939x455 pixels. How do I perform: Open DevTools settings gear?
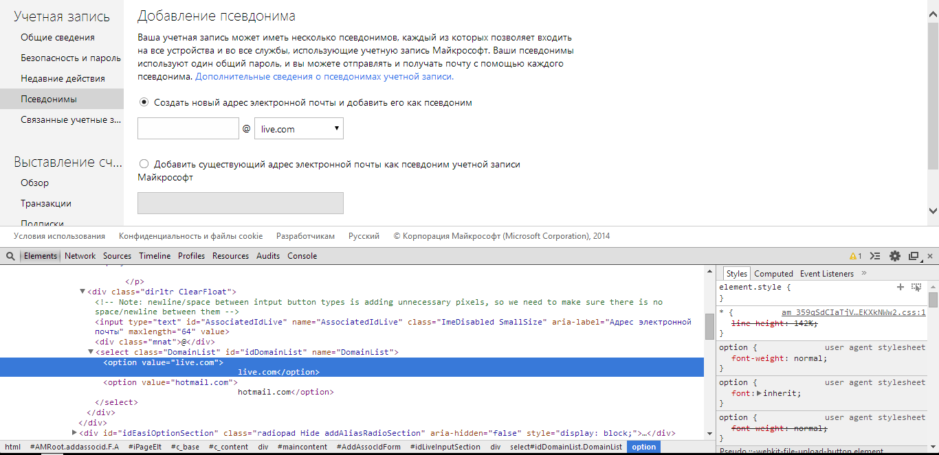point(895,256)
